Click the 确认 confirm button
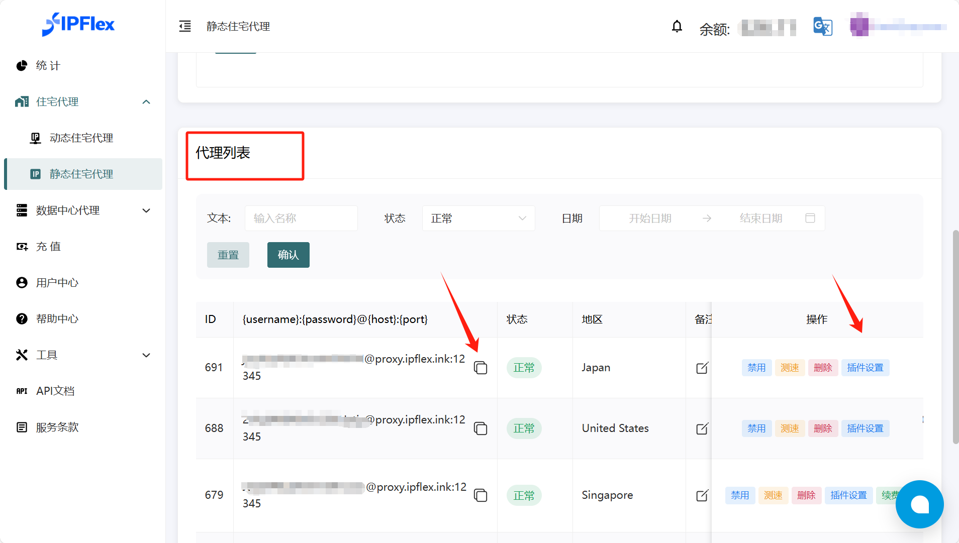This screenshot has width=959, height=543. pos(288,255)
